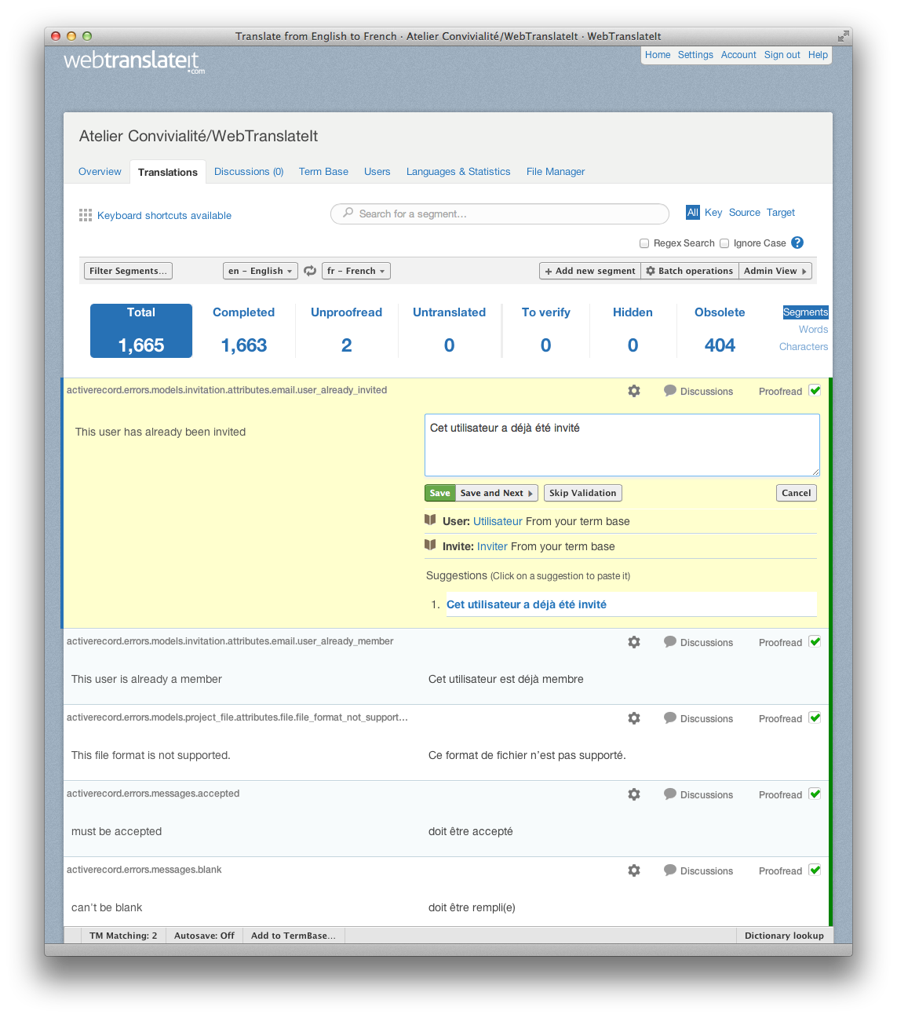Open settings gear for messages.blank segment
Viewport: 897px width, 1018px height.
click(634, 870)
